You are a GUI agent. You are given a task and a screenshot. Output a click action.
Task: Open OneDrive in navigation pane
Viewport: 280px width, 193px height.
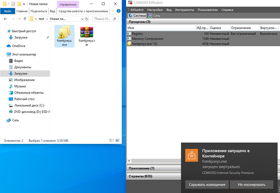[19, 46]
